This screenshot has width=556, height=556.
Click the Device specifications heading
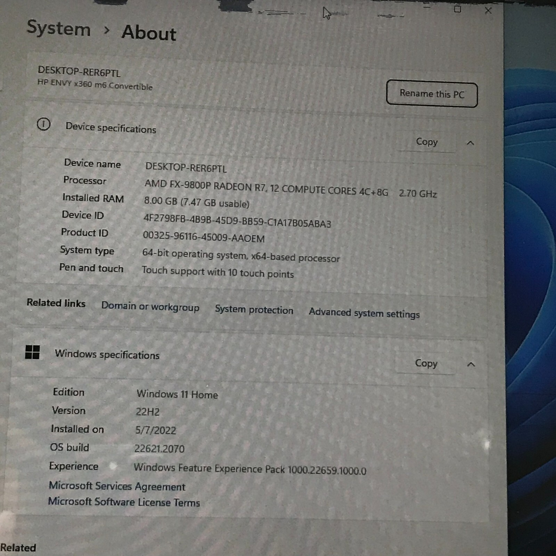(x=111, y=128)
